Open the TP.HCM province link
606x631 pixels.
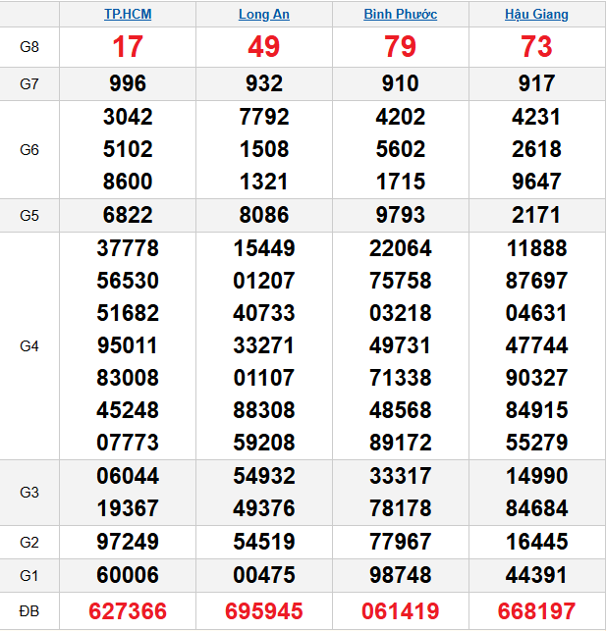(128, 15)
